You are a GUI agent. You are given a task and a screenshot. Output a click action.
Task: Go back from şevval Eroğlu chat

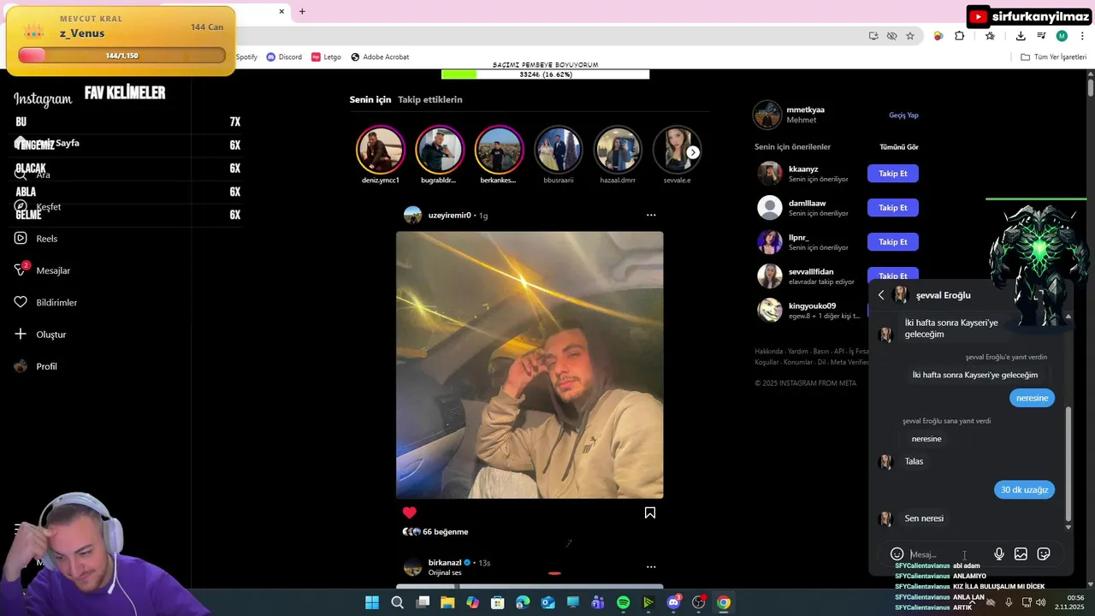tap(881, 295)
